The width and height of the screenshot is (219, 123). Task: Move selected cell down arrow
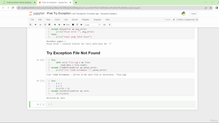[59, 25]
